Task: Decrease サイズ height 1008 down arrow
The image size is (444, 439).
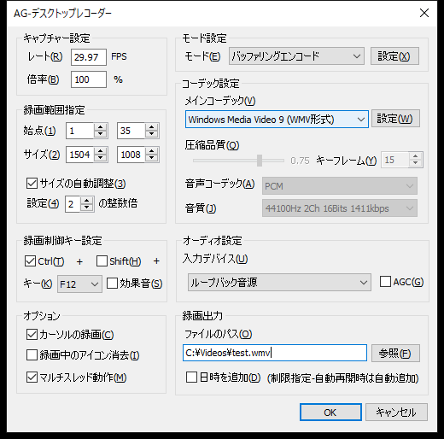Action: point(151,158)
